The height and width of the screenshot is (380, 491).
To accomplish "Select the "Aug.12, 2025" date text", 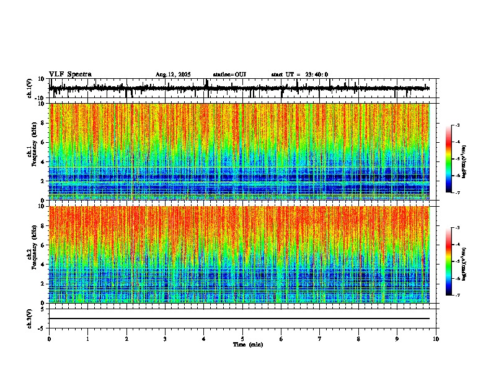I will coord(173,75).
